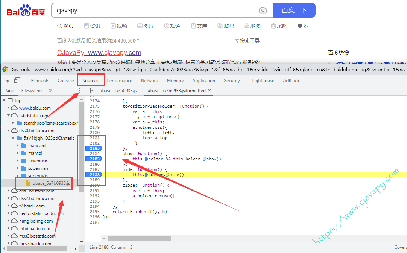
Task: Open the Memory tab
Action: pyautogui.click(x=175, y=81)
